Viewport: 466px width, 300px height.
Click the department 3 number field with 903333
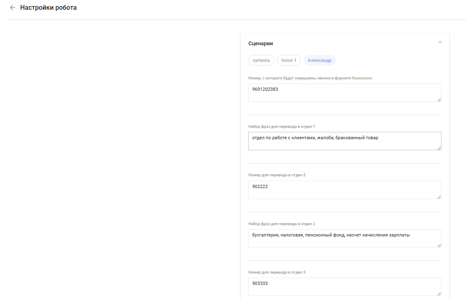345,287
